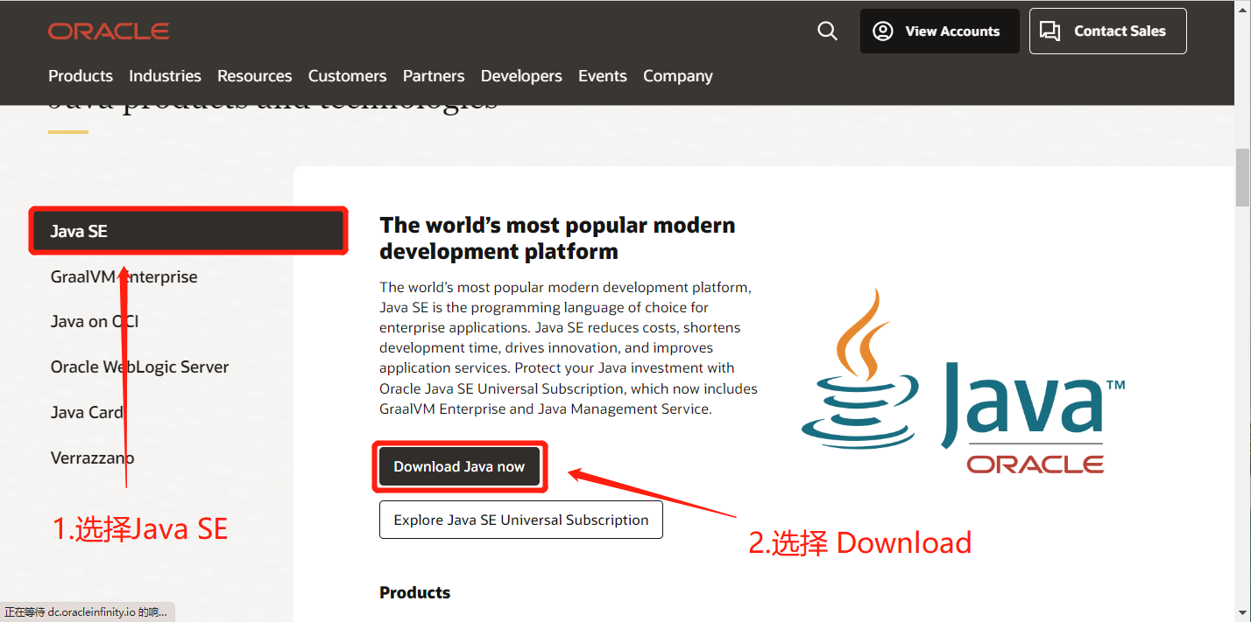Select the Oracle WebLogic Server tab
This screenshot has width=1251, height=622.
140,367
